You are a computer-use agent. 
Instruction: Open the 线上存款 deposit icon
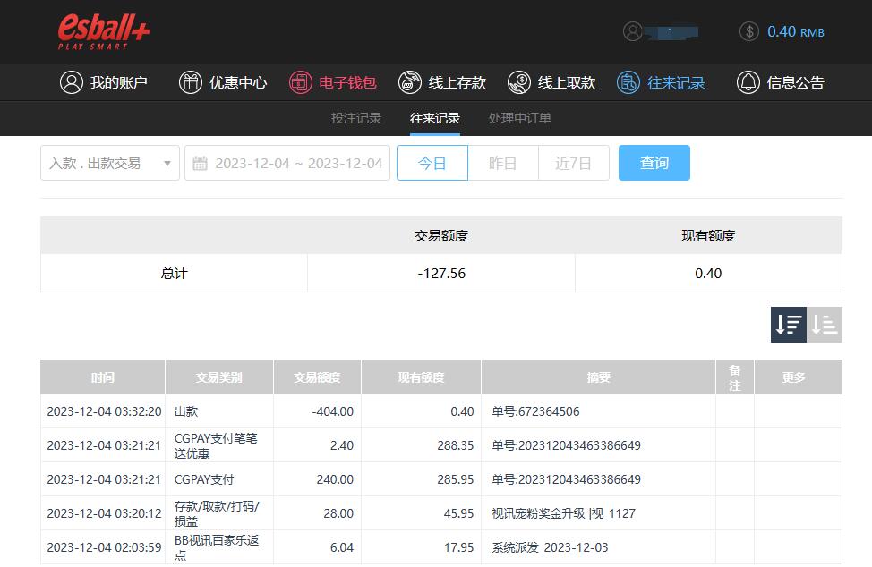point(410,82)
